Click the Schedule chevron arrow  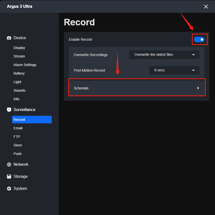click(198, 88)
